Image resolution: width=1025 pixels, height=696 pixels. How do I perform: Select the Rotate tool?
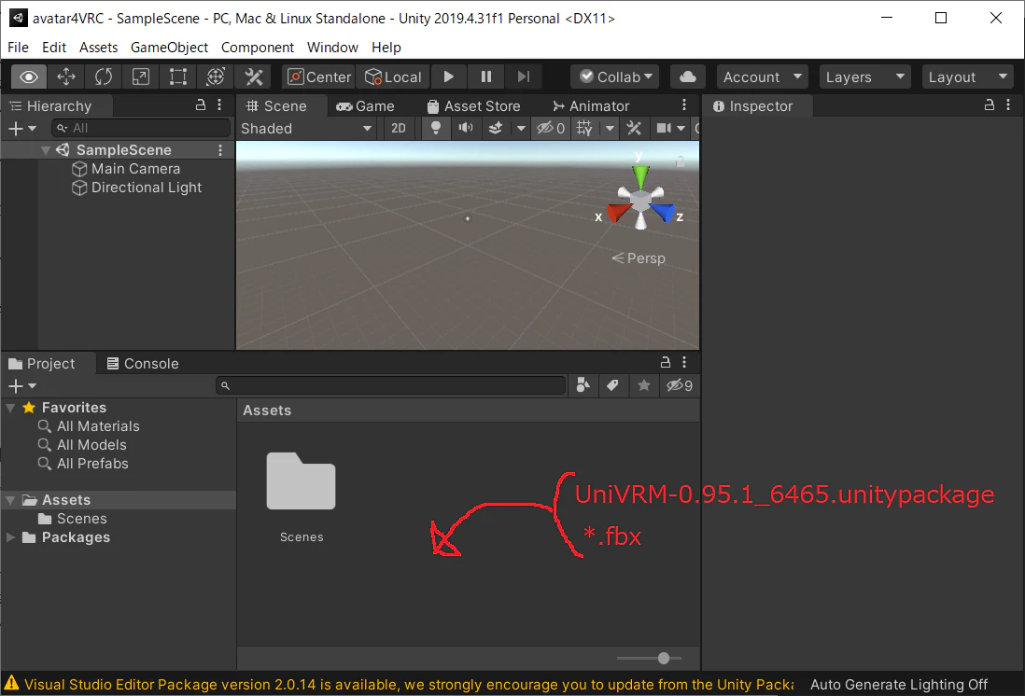(104, 77)
